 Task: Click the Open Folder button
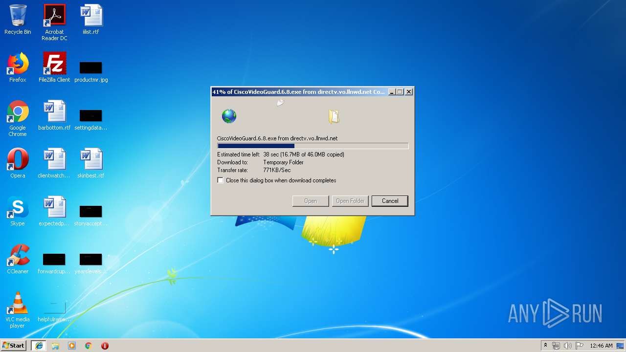click(x=350, y=201)
